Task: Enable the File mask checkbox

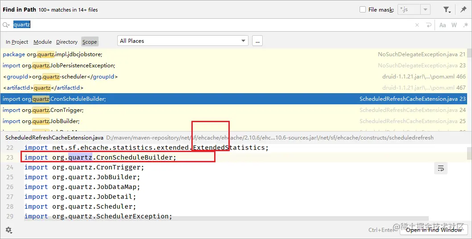Action: click(363, 10)
